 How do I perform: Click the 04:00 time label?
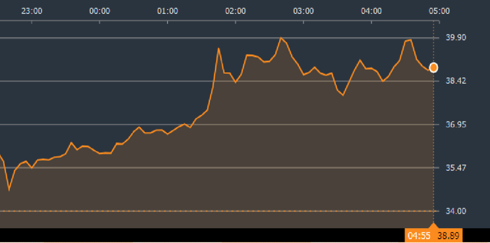point(371,11)
